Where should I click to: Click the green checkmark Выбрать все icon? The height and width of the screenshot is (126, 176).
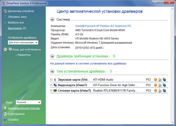[x=5, y=22]
